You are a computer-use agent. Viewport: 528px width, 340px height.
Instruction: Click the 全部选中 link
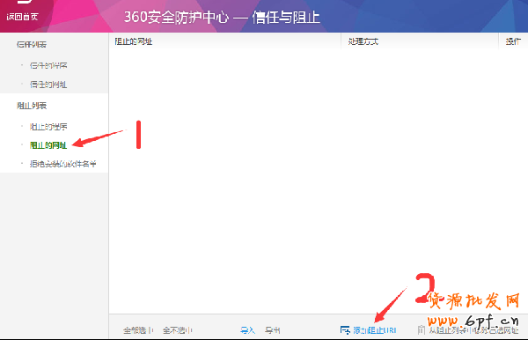tap(138, 330)
